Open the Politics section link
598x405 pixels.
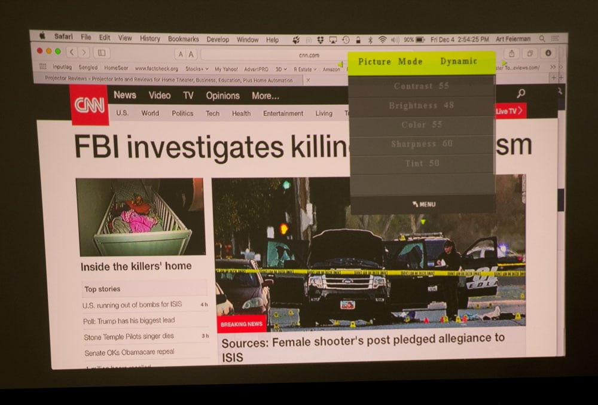coord(182,113)
